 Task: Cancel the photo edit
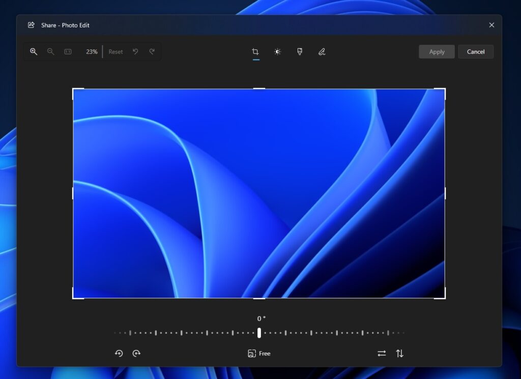tap(475, 51)
